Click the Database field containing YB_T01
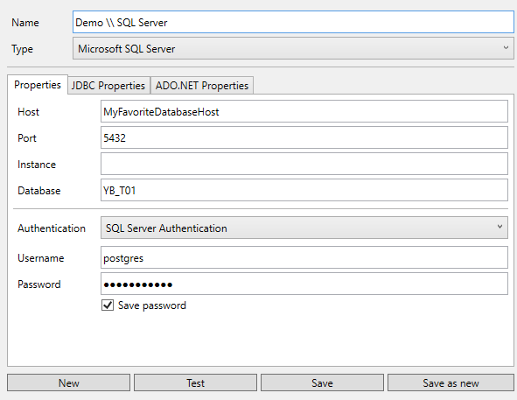 (x=304, y=190)
